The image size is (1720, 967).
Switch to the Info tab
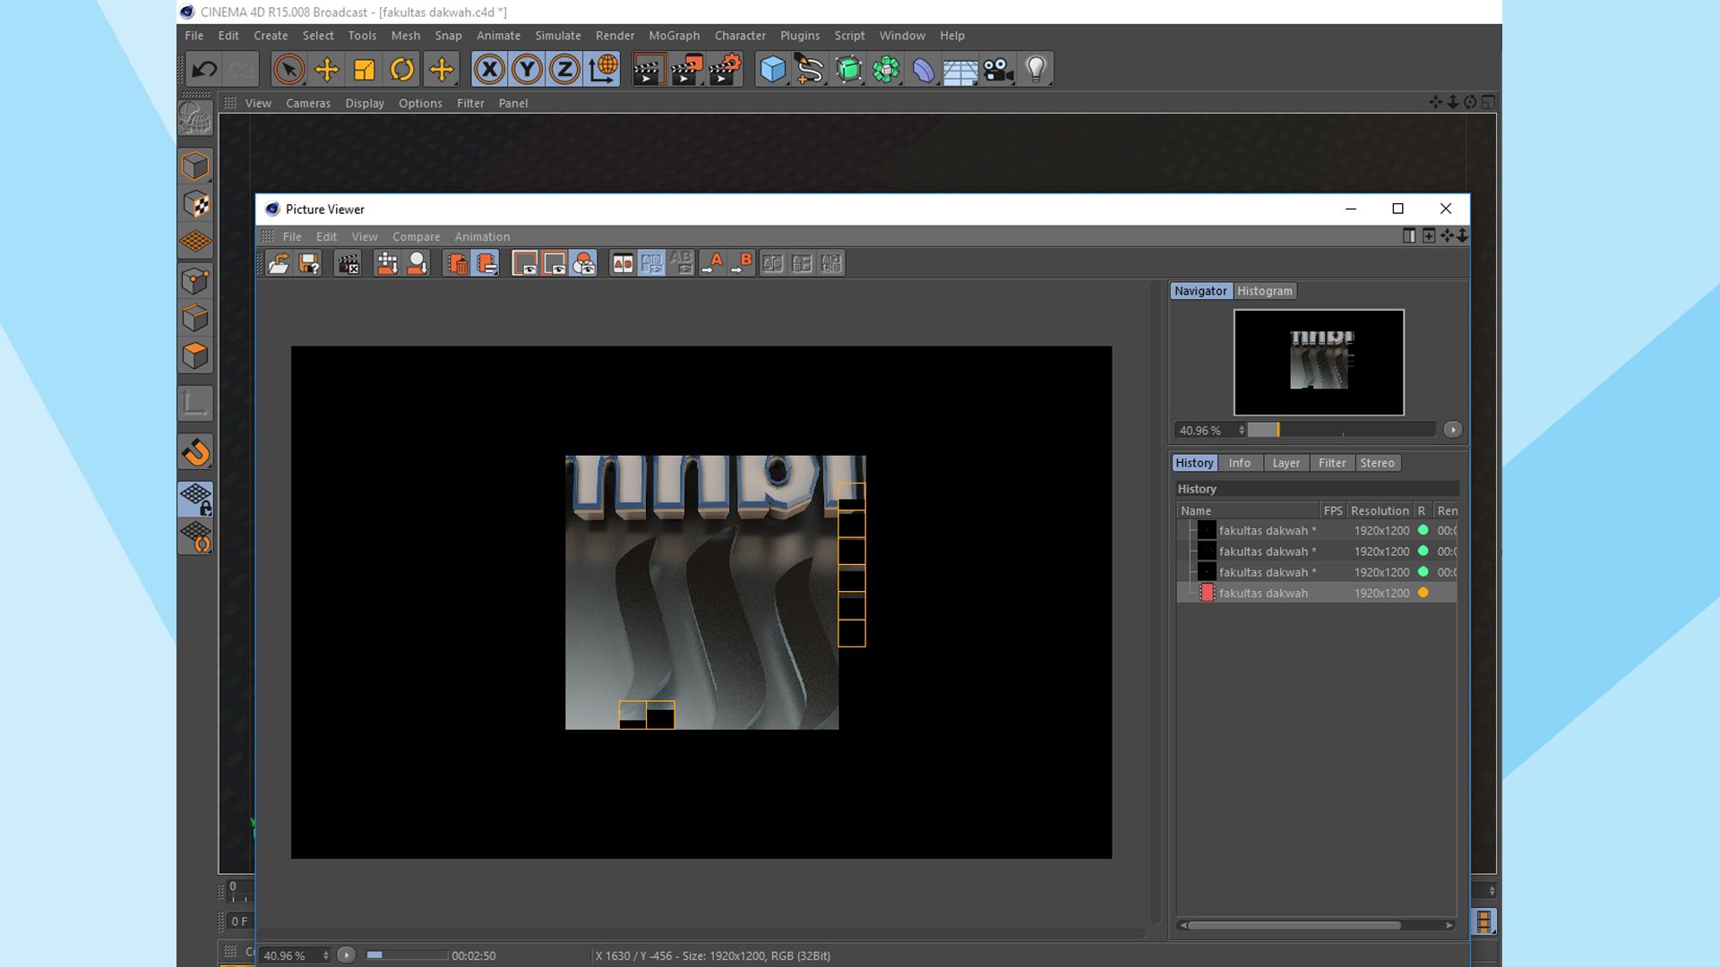click(1240, 463)
